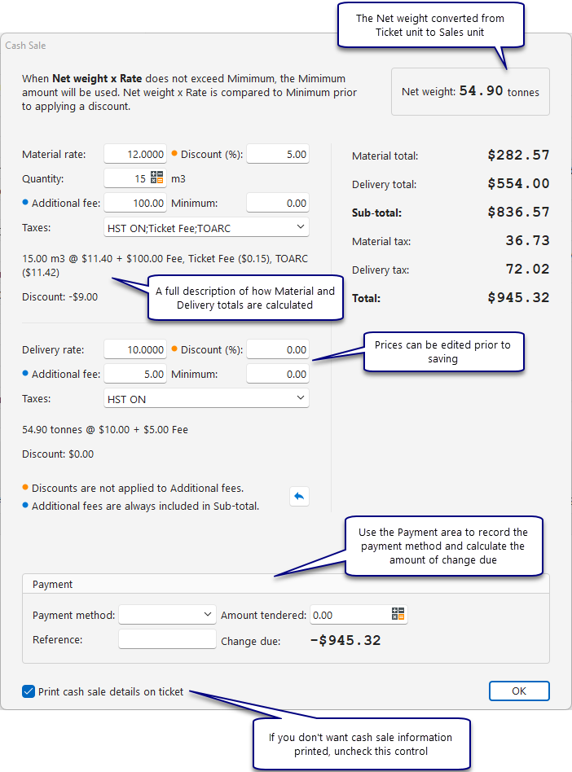Click the Net weight display box
This screenshot has width=572, height=772.
point(470,92)
